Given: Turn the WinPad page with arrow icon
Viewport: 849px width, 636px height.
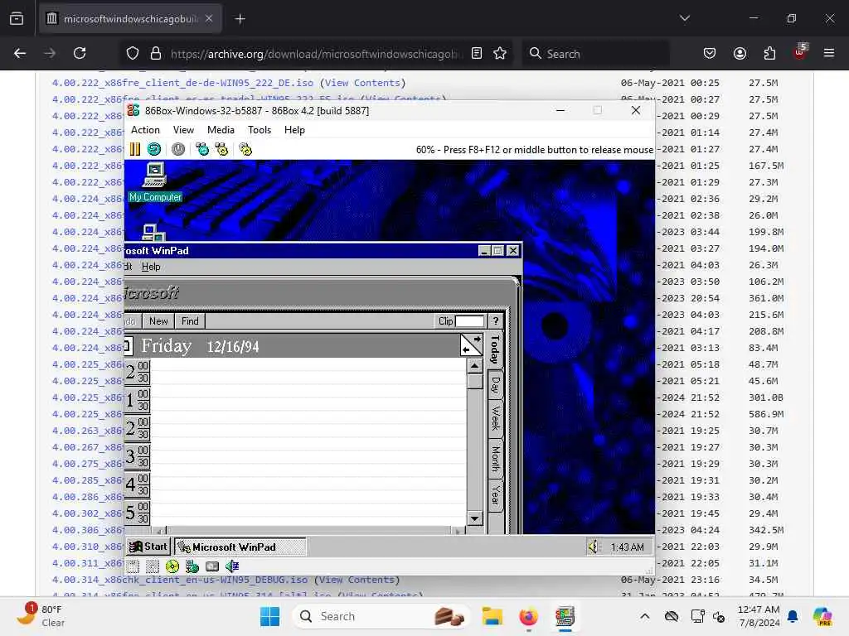Looking at the screenshot, I should point(471,345).
